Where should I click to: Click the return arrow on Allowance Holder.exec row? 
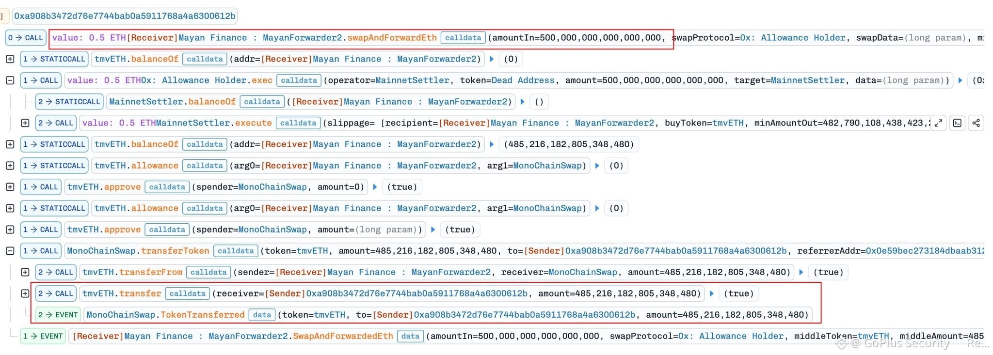tap(960, 80)
